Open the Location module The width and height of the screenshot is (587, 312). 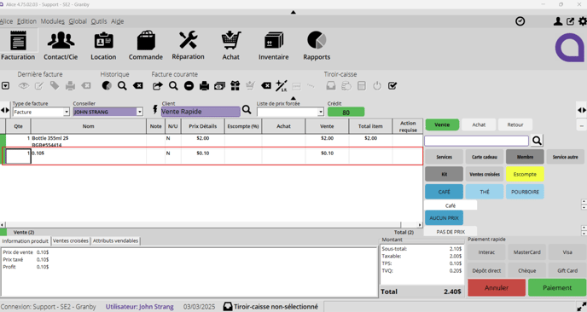pos(103,45)
